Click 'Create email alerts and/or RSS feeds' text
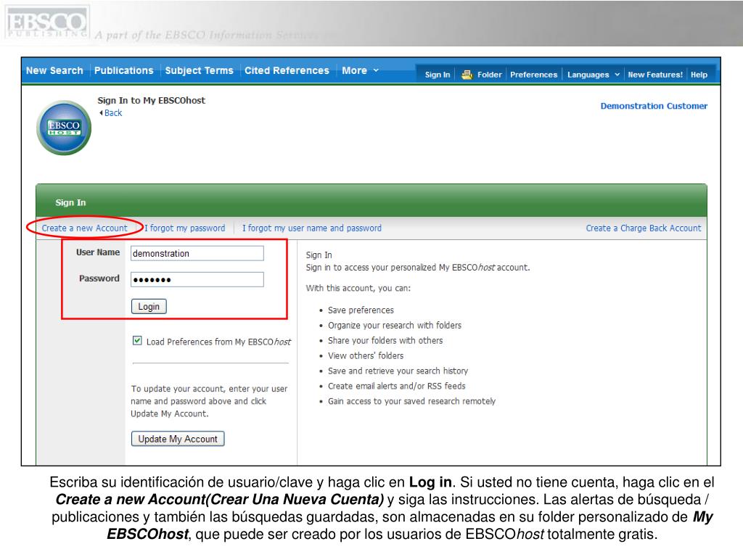 pos(397,386)
